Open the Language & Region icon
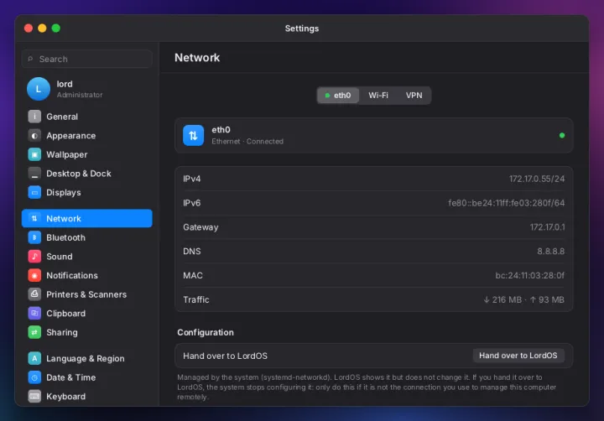The width and height of the screenshot is (604, 421). click(34, 358)
